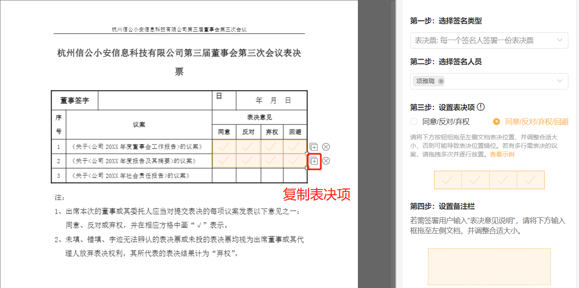Select 同意 checkmark for agenda item 2
Image resolution: width=579 pixels, height=288 pixels.
coord(224,161)
